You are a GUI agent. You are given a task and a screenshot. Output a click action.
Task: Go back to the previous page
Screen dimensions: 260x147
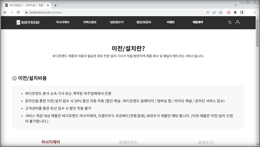coord(5,12)
